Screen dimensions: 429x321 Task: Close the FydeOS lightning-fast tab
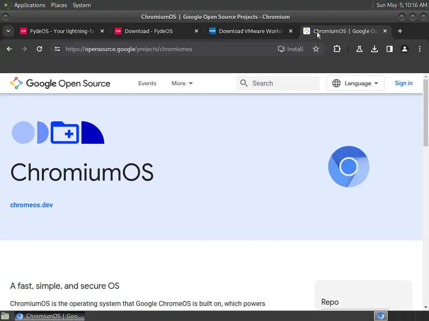[x=102, y=31]
